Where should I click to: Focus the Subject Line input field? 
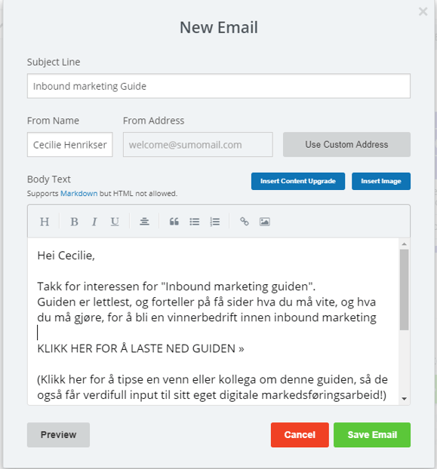(219, 86)
